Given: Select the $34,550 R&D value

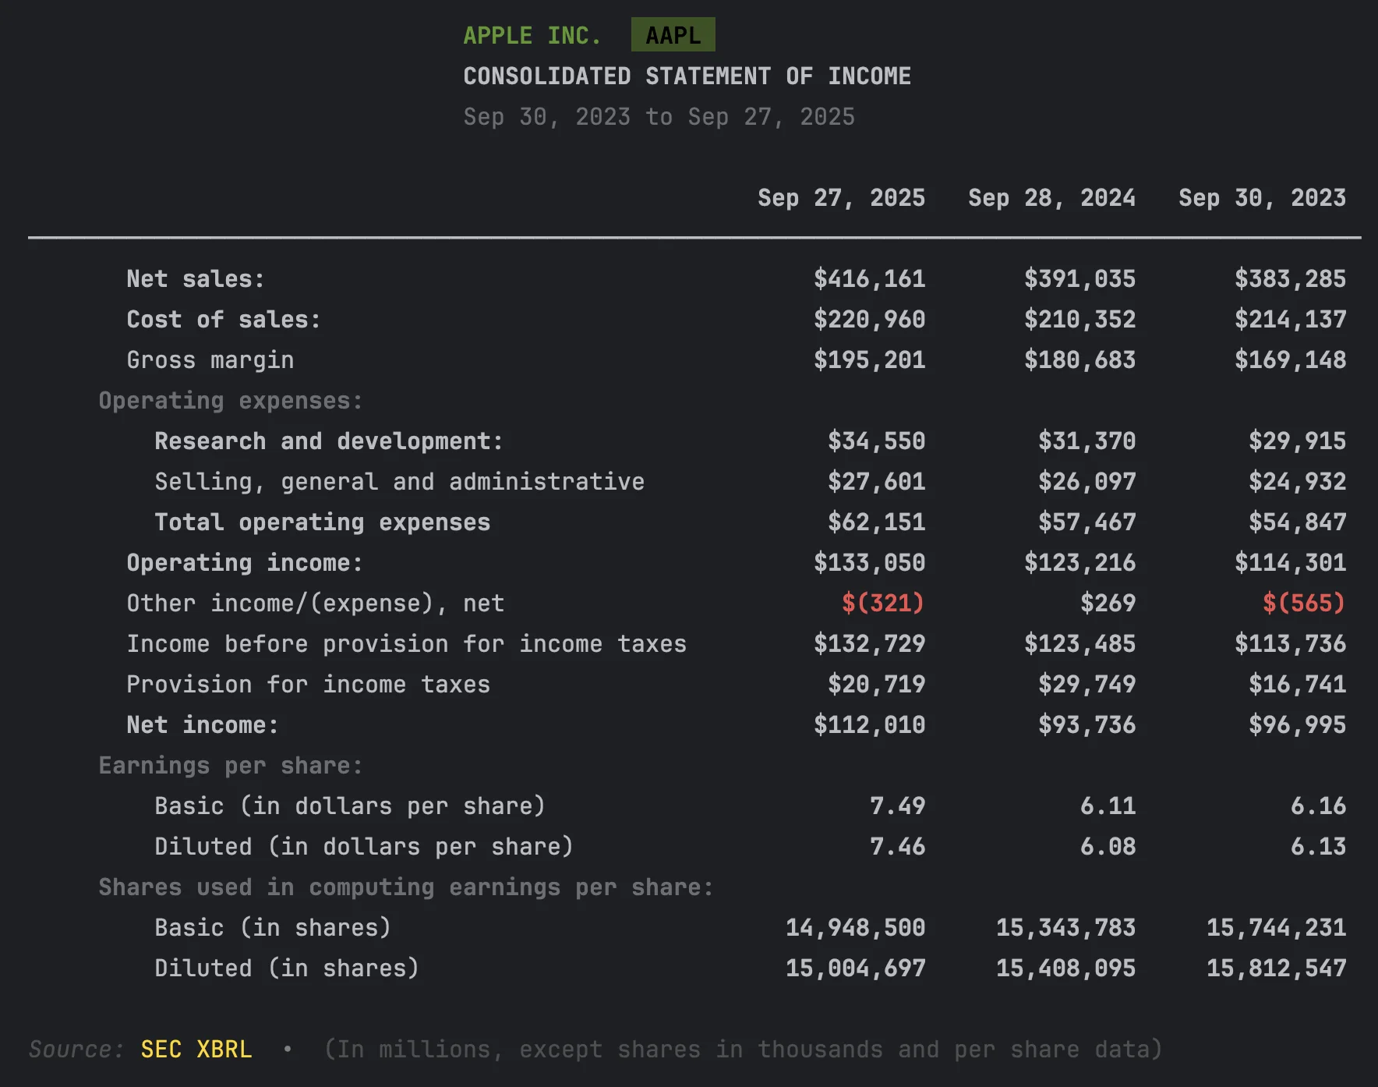Looking at the screenshot, I should coord(876,441).
